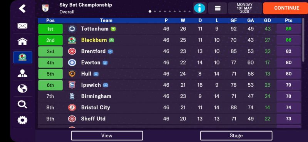The width and height of the screenshot is (308, 142).
Task: Sort table by the GD column header
Action: coord(268,20)
